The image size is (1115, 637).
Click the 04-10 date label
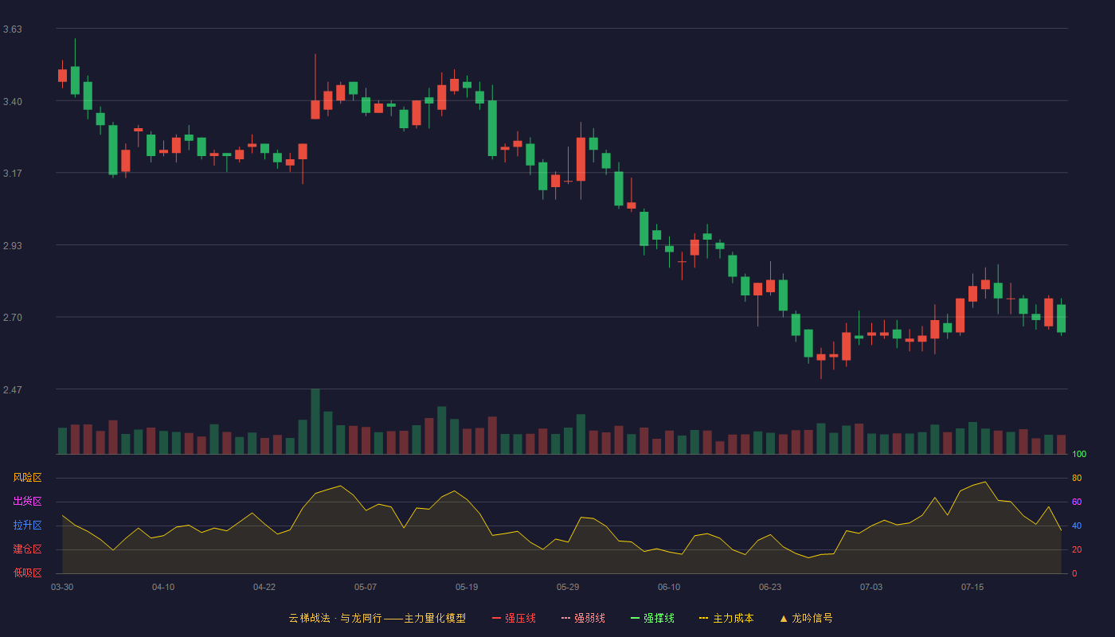pyautogui.click(x=163, y=587)
